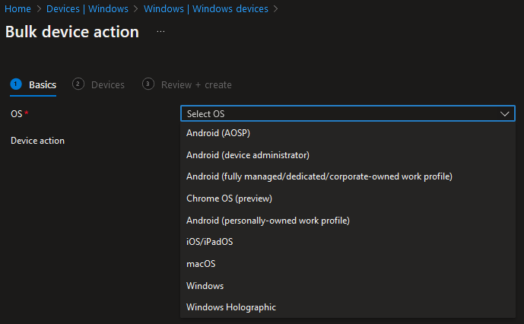Click the step 2 circle icon
Image resolution: width=524 pixels, height=324 pixels.
pyautogui.click(x=78, y=84)
